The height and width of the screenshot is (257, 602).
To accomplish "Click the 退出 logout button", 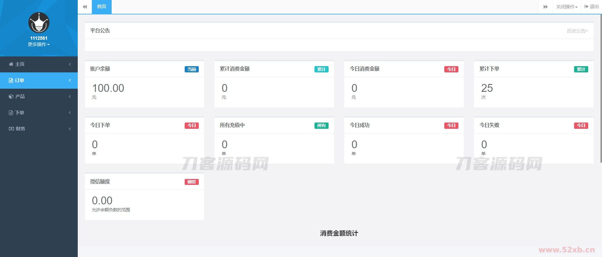I will [592, 7].
